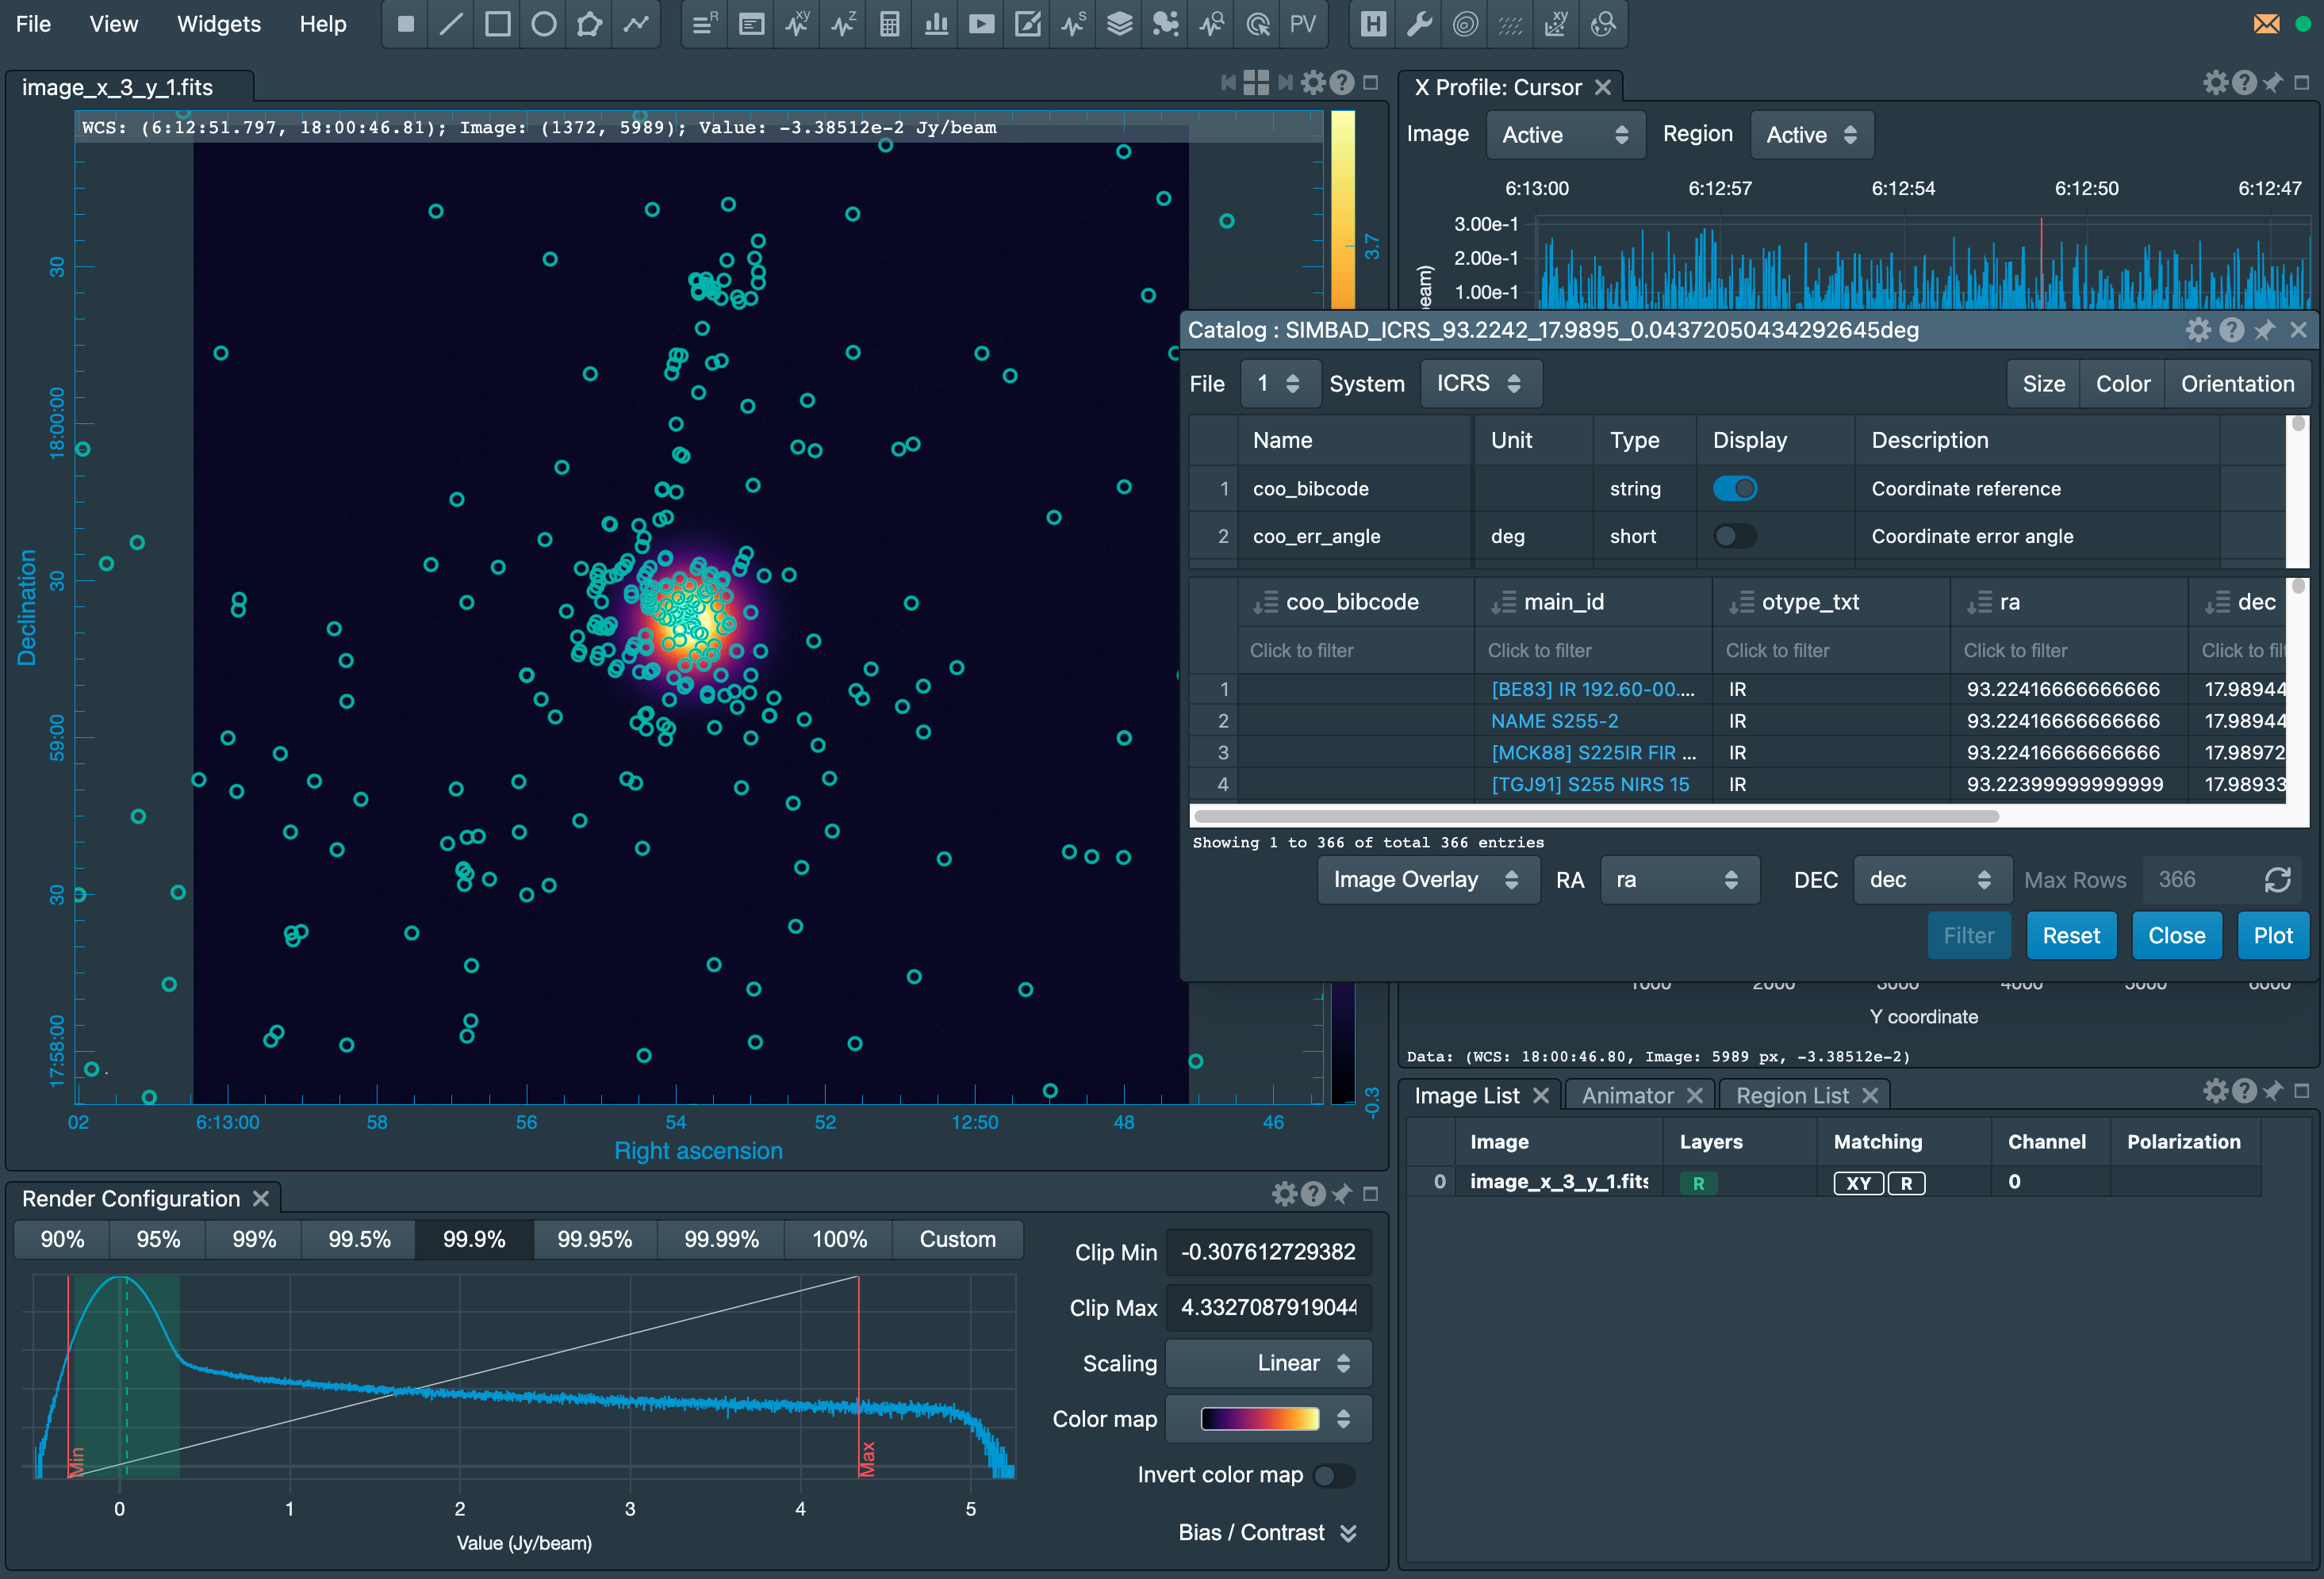Select the ellipse region tool
The width and height of the screenshot is (2324, 1579).
tap(543, 24)
